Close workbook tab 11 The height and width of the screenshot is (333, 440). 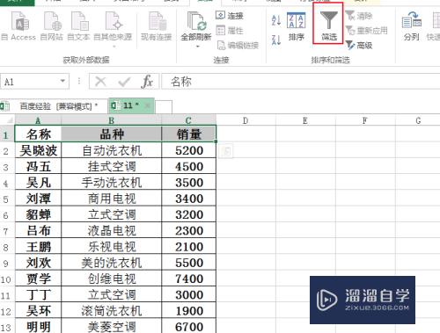click(148, 105)
